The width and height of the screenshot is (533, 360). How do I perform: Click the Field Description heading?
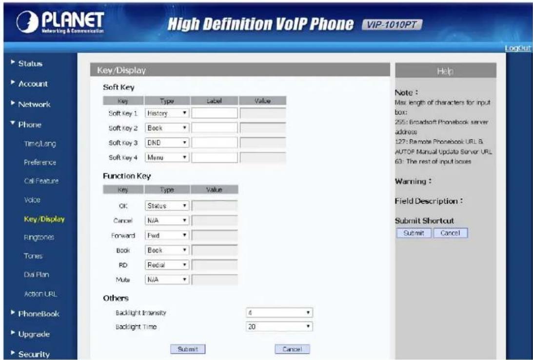pyautogui.click(x=428, y=201)
